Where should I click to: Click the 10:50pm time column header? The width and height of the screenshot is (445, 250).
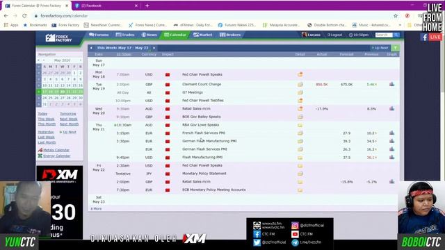tap(124, 54)
